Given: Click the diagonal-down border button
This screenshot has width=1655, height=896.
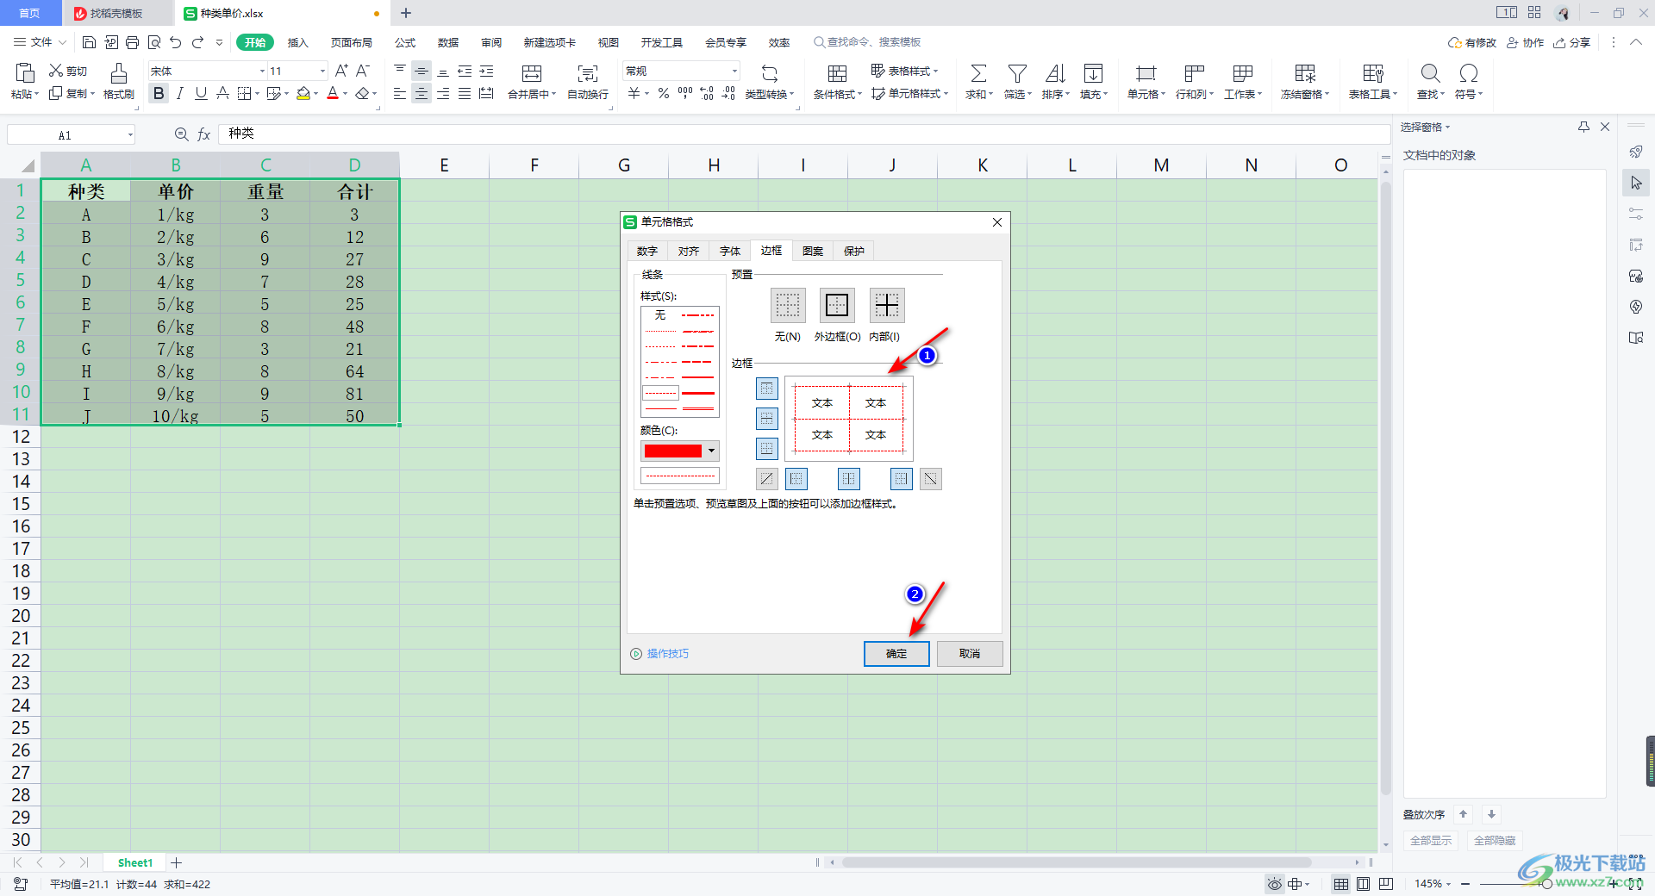Looking at the screenshot, I should click(931, 479).
